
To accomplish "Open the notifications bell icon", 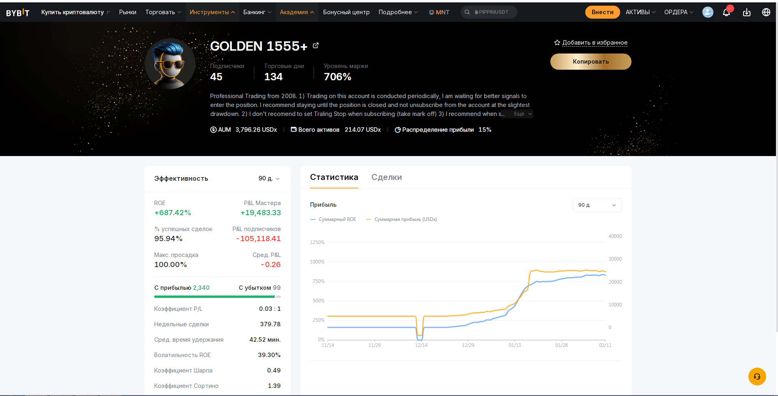I will (726, 13).
